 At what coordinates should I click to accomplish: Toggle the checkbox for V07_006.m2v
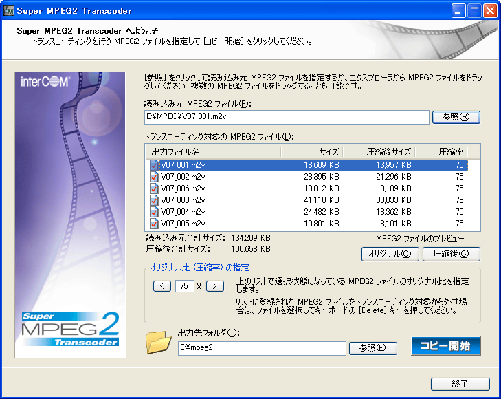[x=154, y=188]
